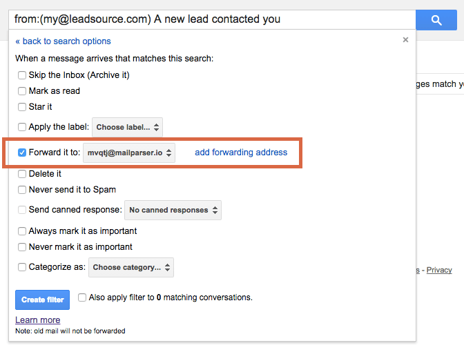Open the forwarding address dropdown
Screen dimensions: 464x352
click(129, 153)
